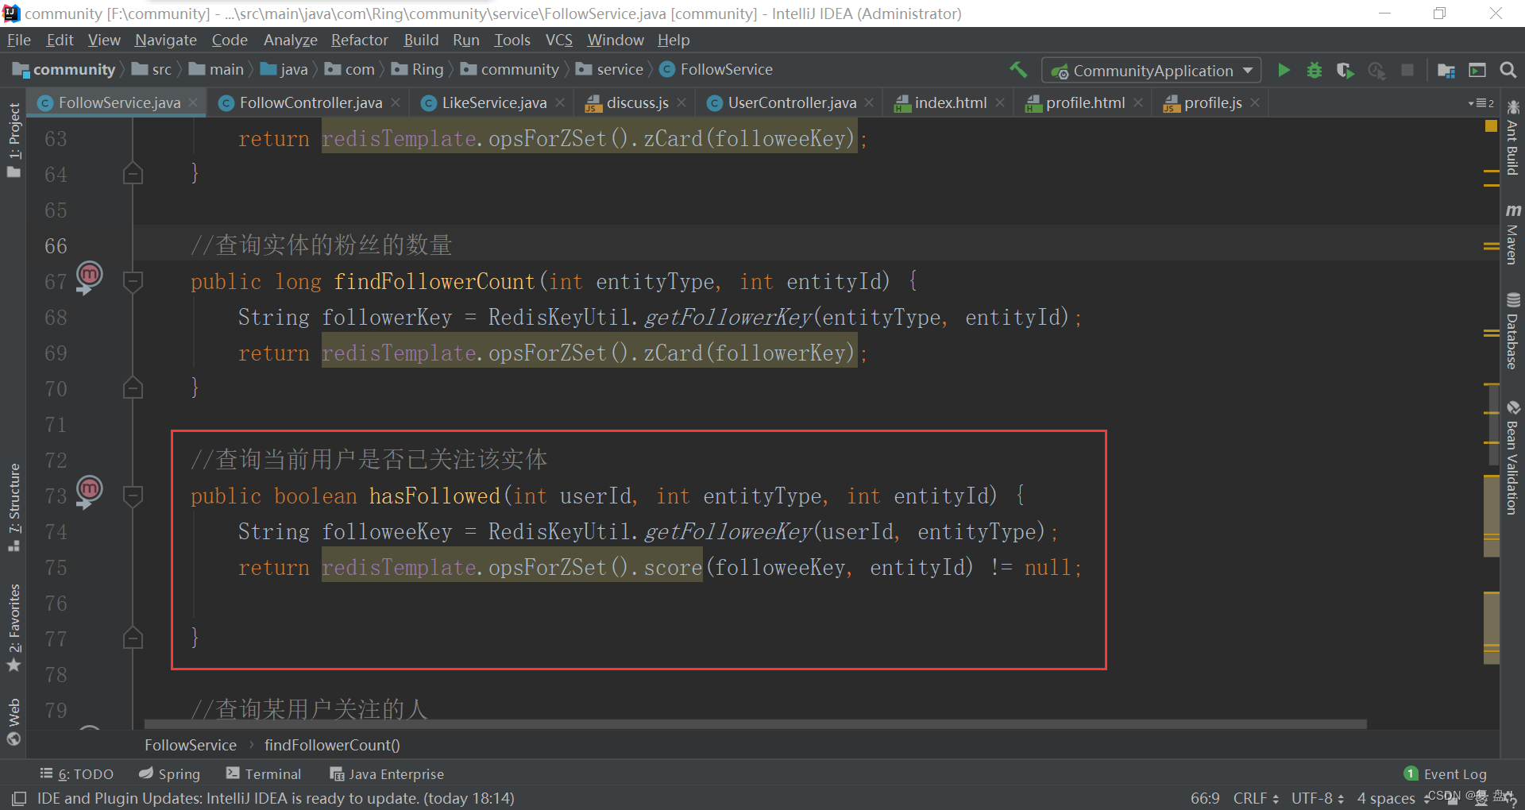
Task: Toggle the Database tool window
Action: [1512, 330]
